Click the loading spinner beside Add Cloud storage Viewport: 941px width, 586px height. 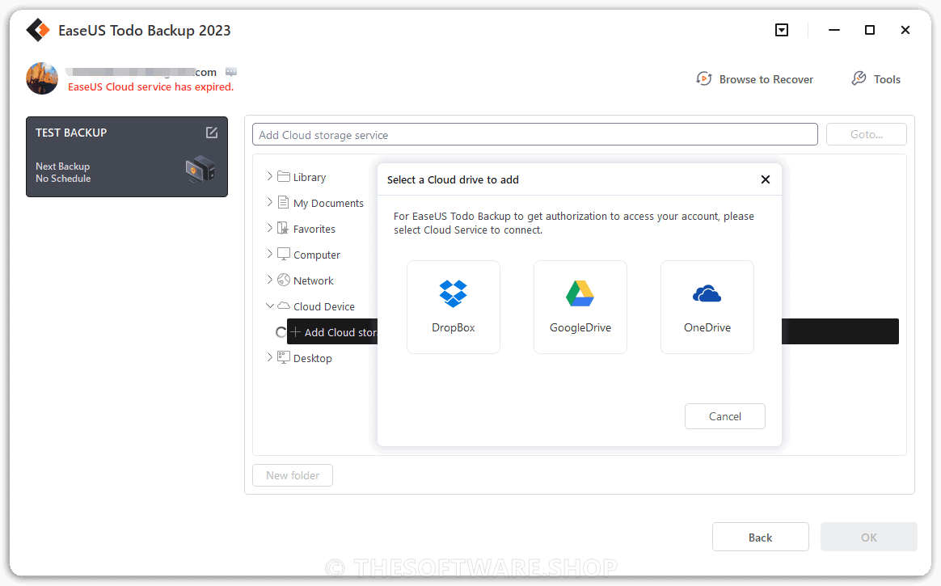tap(281, 331)
